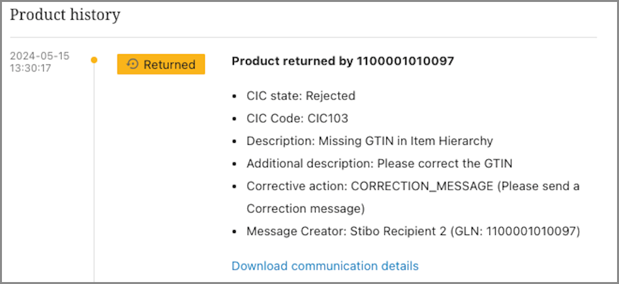619x284 pixels.
Task: Select the Product returned by title
Action: (x=294, y=61)
